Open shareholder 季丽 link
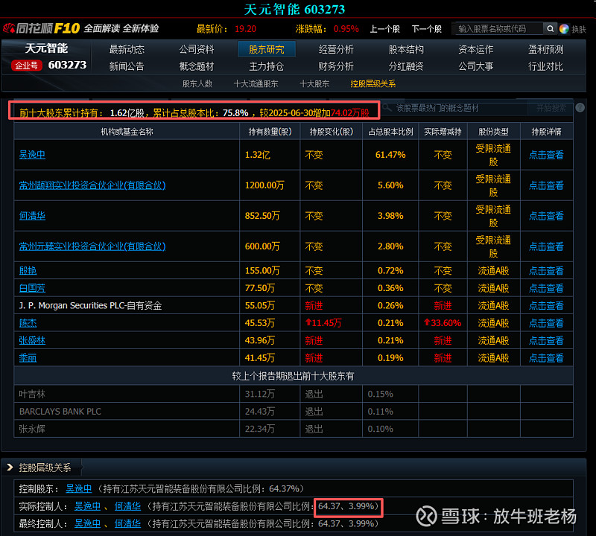 [x=28, y=358]
